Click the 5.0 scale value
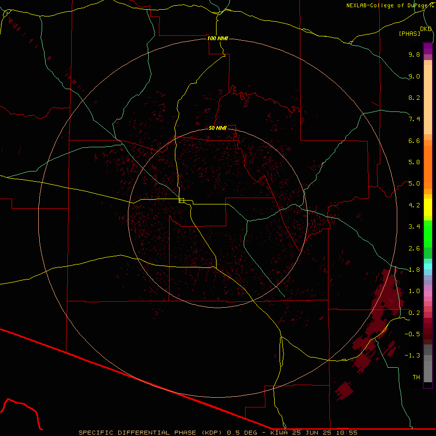436x436 pixels. (x=414, y=184)
